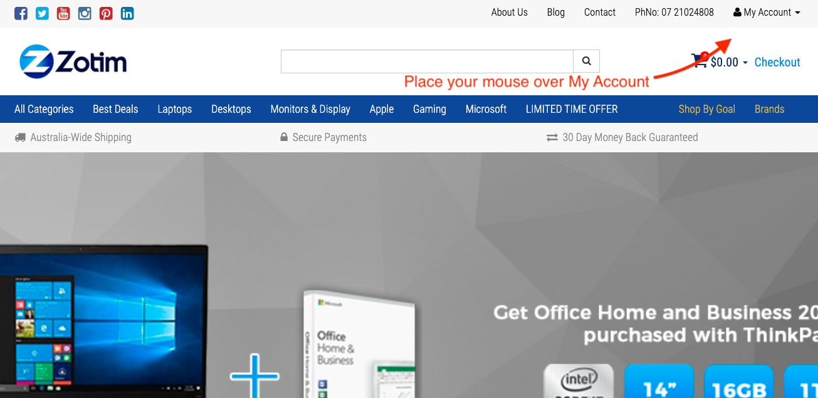Click the 30 Day Money Back Guaranteed text

[x=630, y=137]
